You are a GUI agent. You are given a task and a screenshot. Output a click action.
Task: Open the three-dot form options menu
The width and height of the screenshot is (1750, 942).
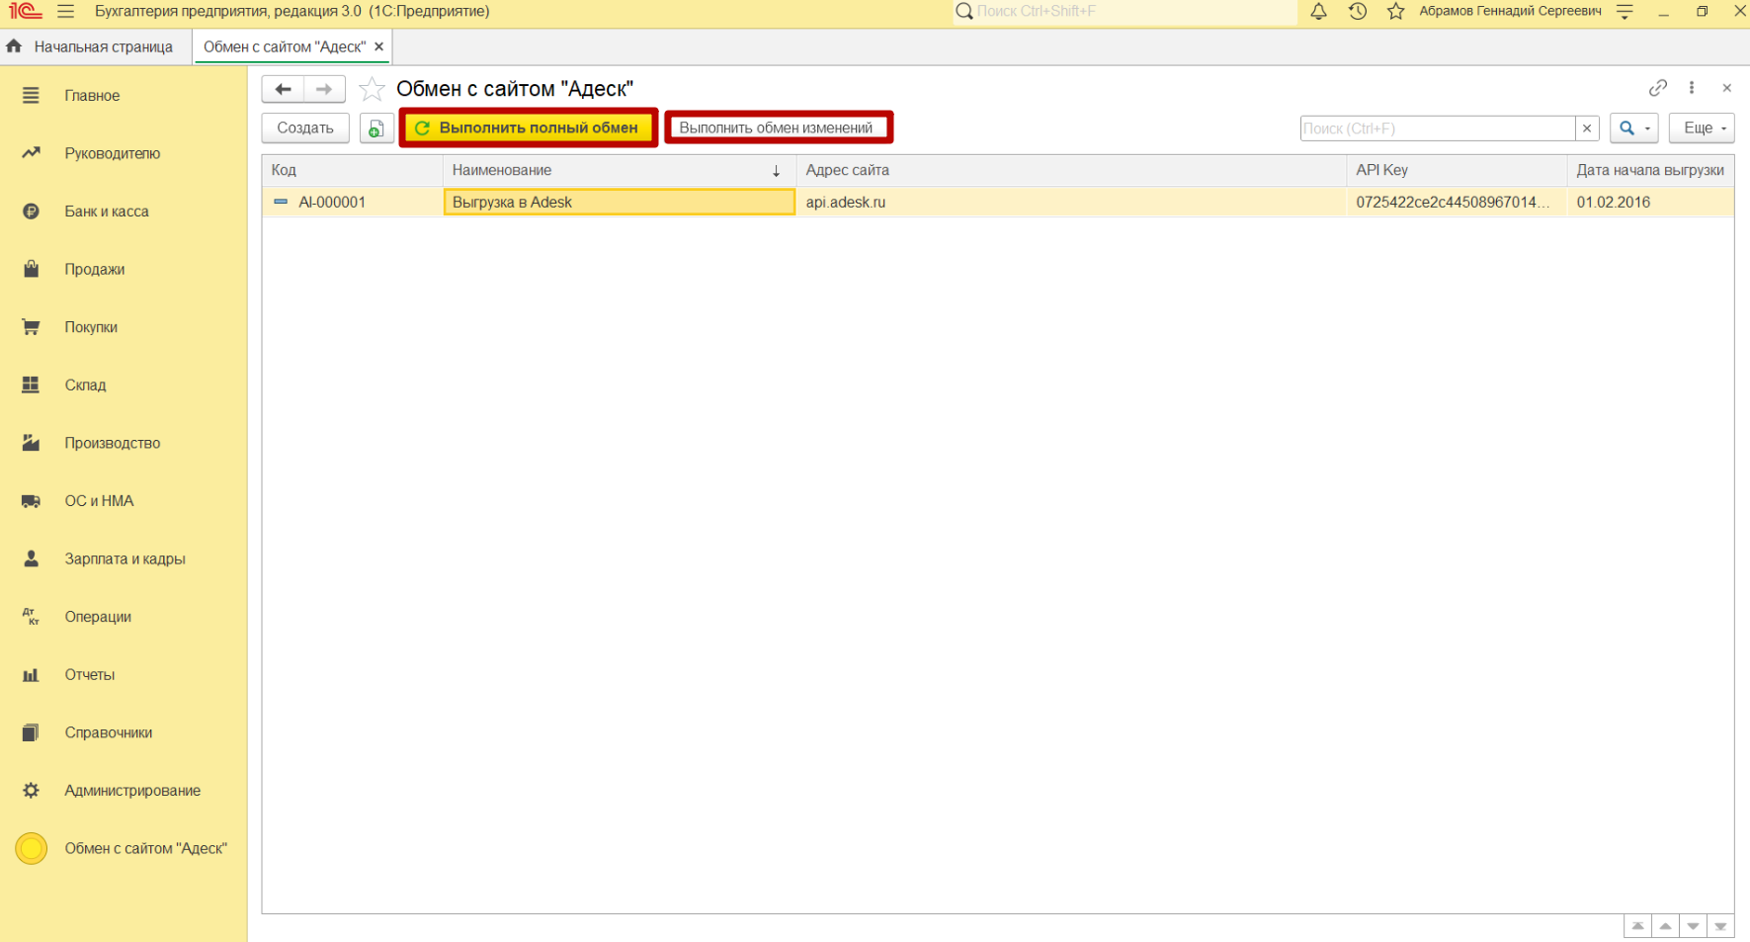(x=1692, y=88)
